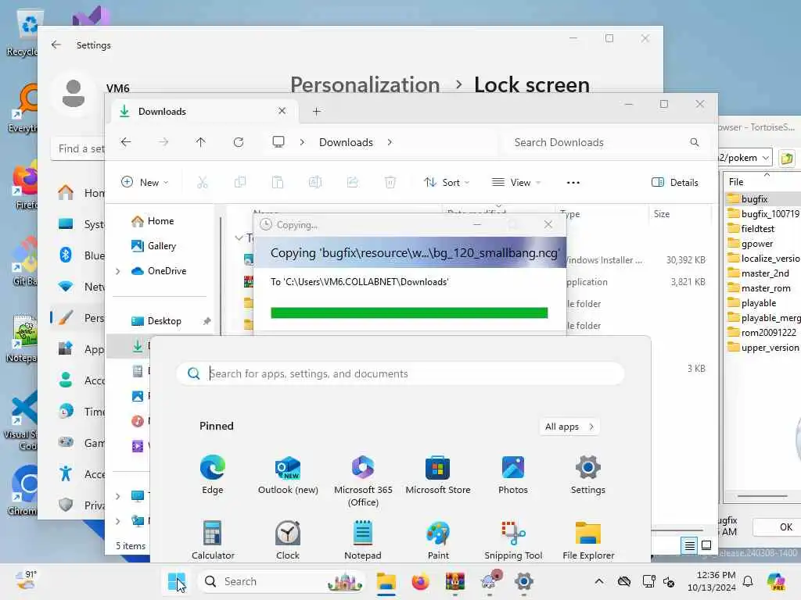Open Copy icon in Explorer toolbar
801x600 pixels.
240,182
